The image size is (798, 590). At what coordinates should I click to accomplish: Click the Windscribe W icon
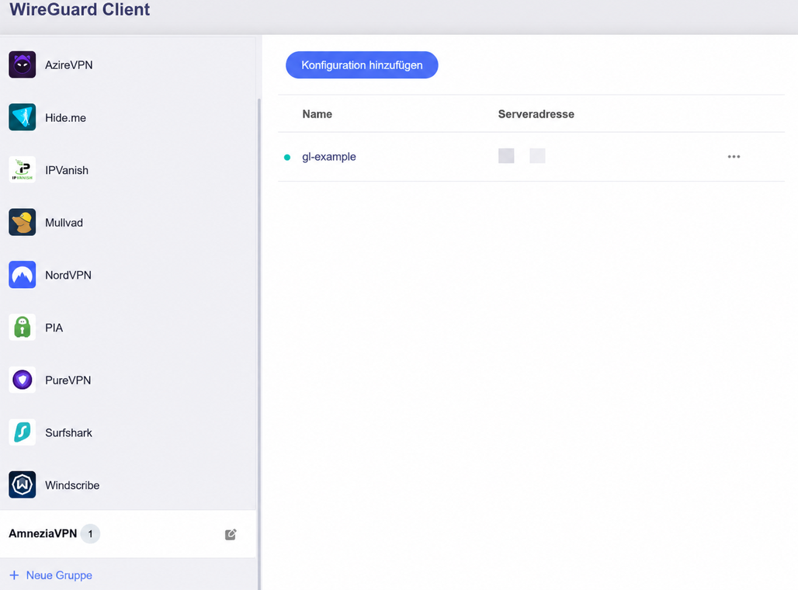[23, 484]
